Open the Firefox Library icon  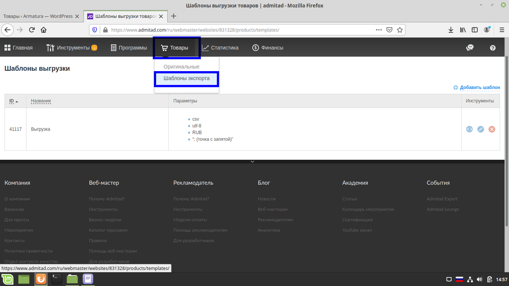coord(463,30)
